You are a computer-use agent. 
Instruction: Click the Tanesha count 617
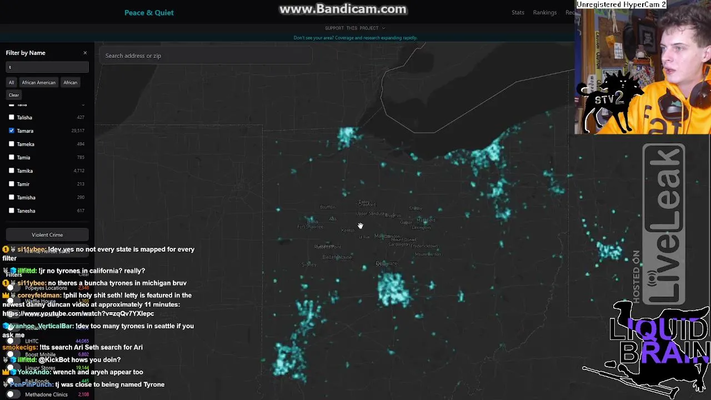coord(81,211)
